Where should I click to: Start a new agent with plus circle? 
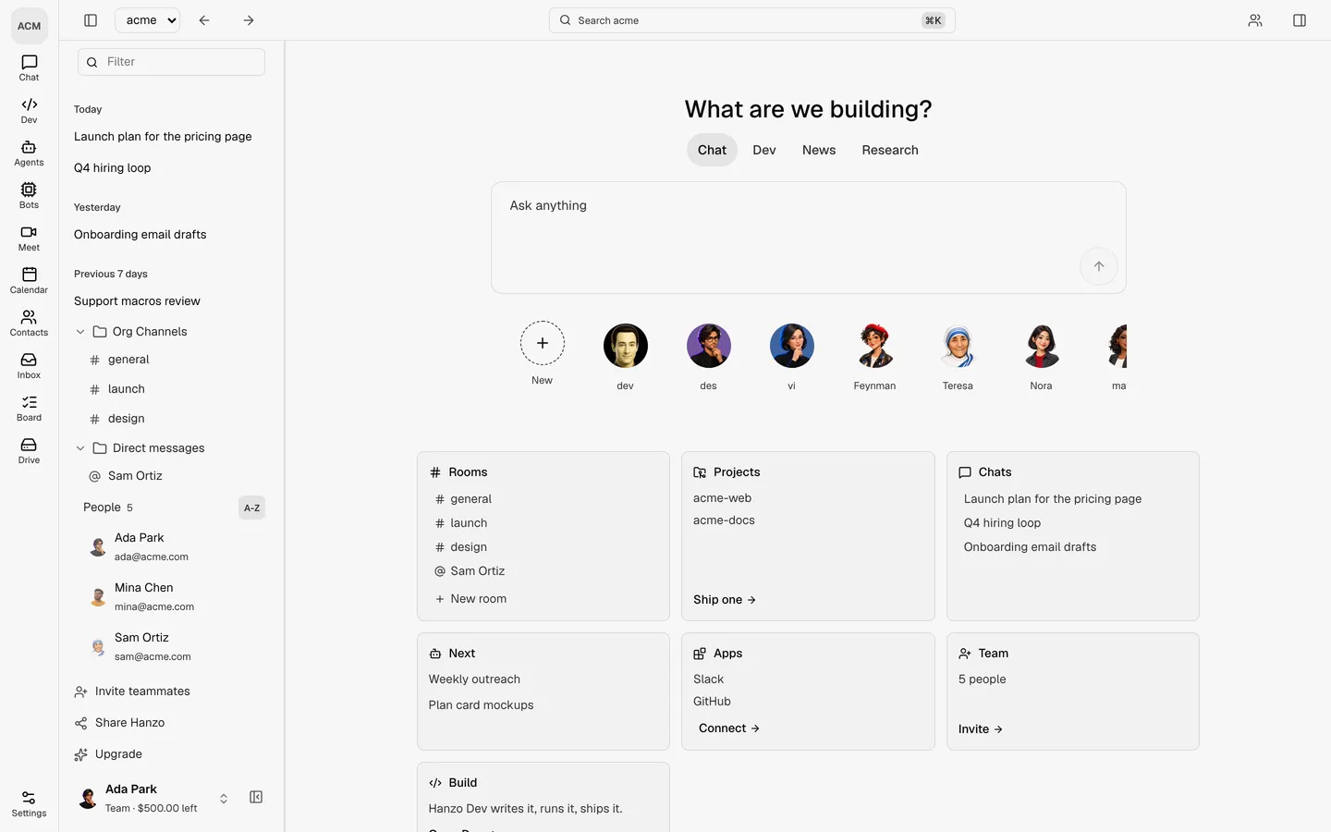click(x=543, y=343)
